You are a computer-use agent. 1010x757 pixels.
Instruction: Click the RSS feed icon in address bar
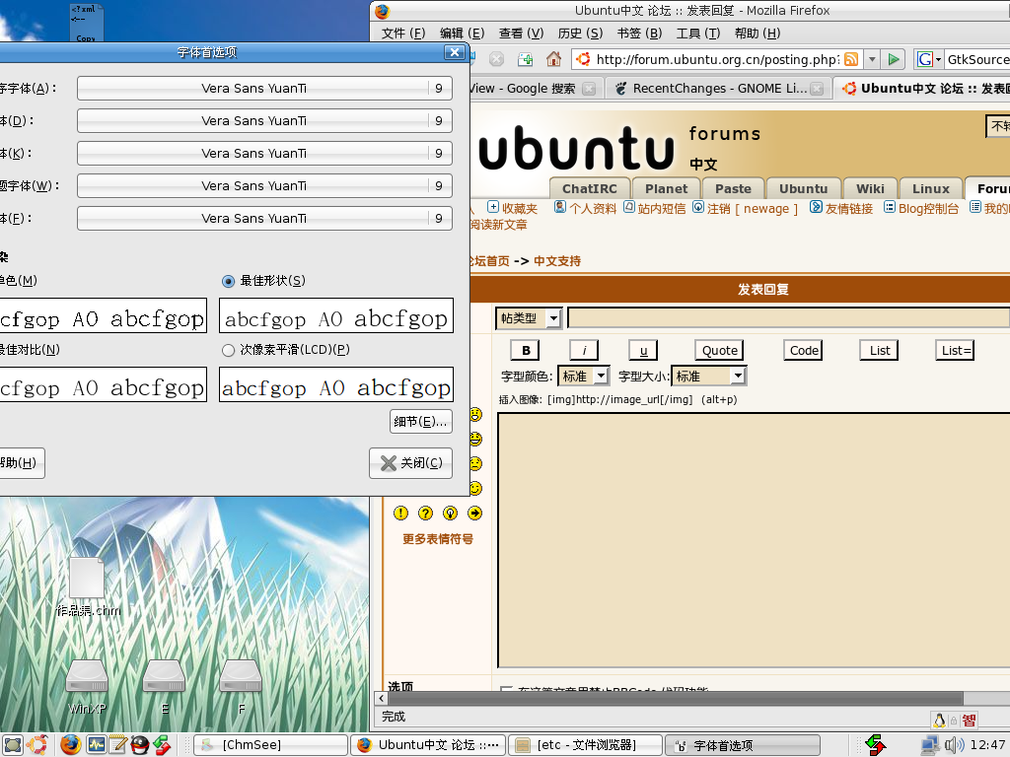click(x=851, y=59)
